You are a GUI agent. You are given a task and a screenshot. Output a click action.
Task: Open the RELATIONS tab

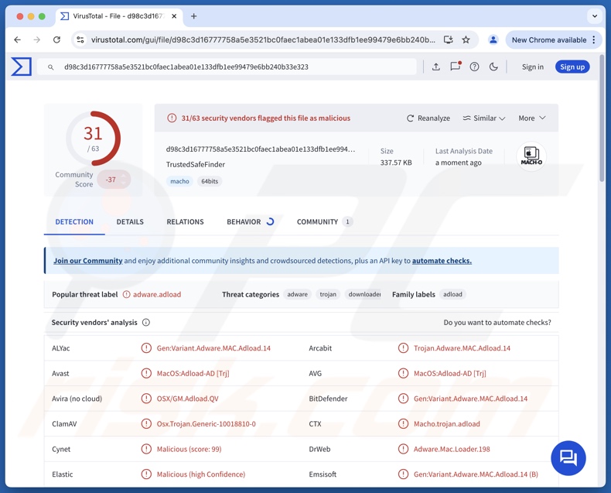click(185, 222)
